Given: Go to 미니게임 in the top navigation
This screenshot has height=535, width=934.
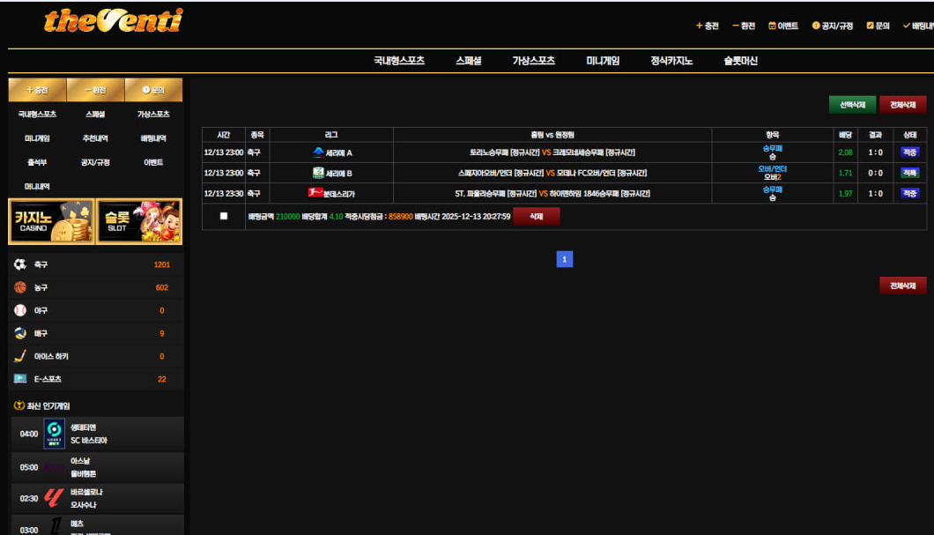Looking at the screenshot, I should point(603,61).
